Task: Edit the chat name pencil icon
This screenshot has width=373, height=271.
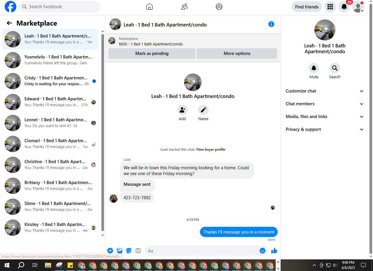Action: [x=203, y=110]
